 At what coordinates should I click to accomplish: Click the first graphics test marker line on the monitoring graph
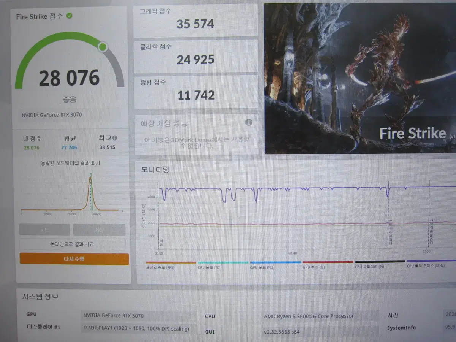[388, 217]
